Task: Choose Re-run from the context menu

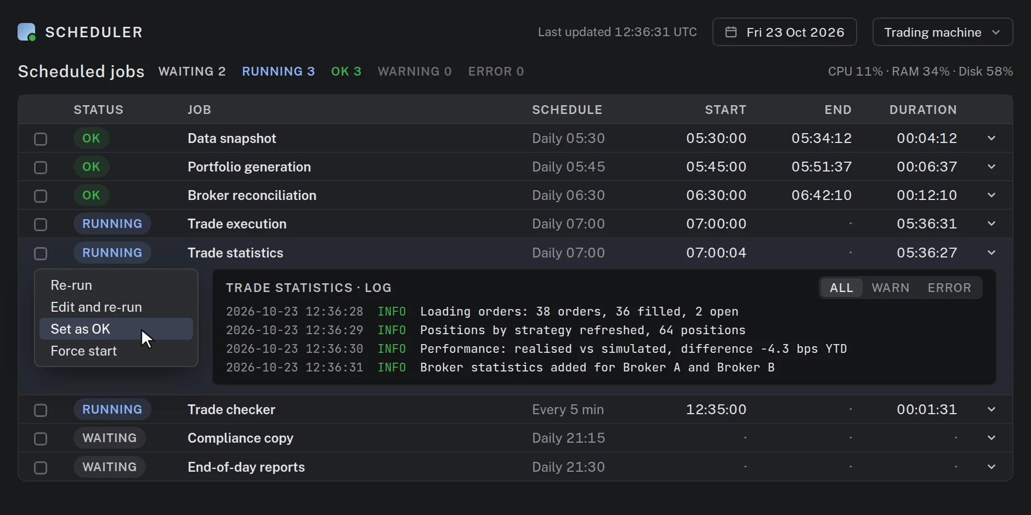Action: coord(116,285)
